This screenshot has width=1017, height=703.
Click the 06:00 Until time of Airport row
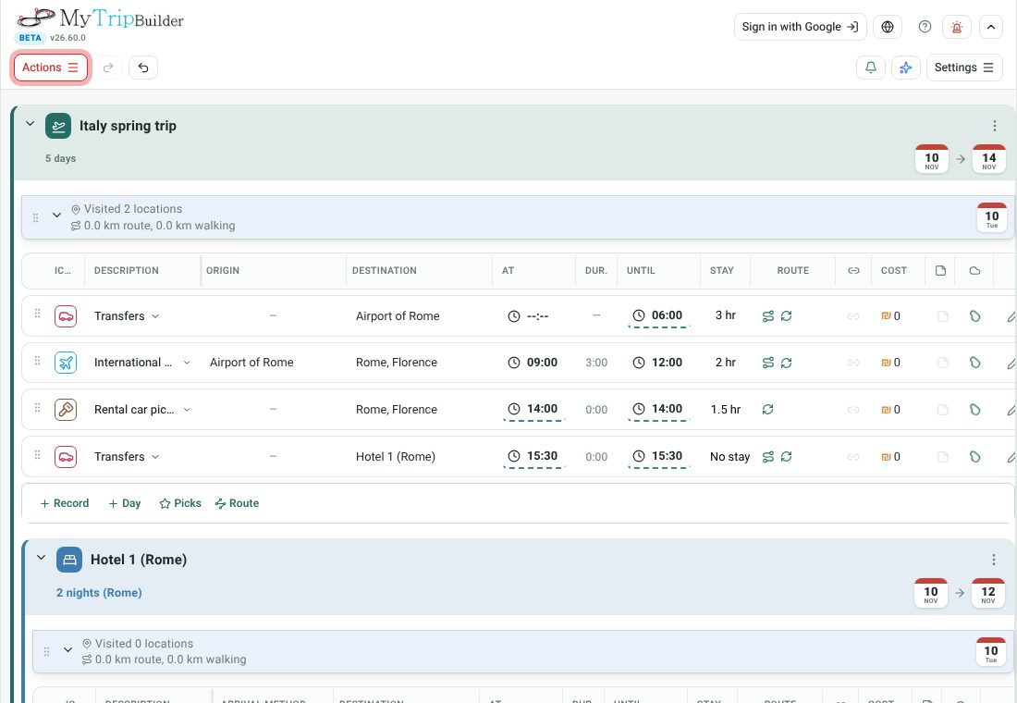[658, 315]
